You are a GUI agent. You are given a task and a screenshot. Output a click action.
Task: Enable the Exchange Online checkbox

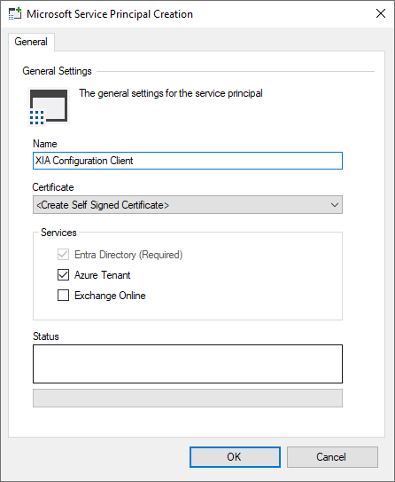63,296
